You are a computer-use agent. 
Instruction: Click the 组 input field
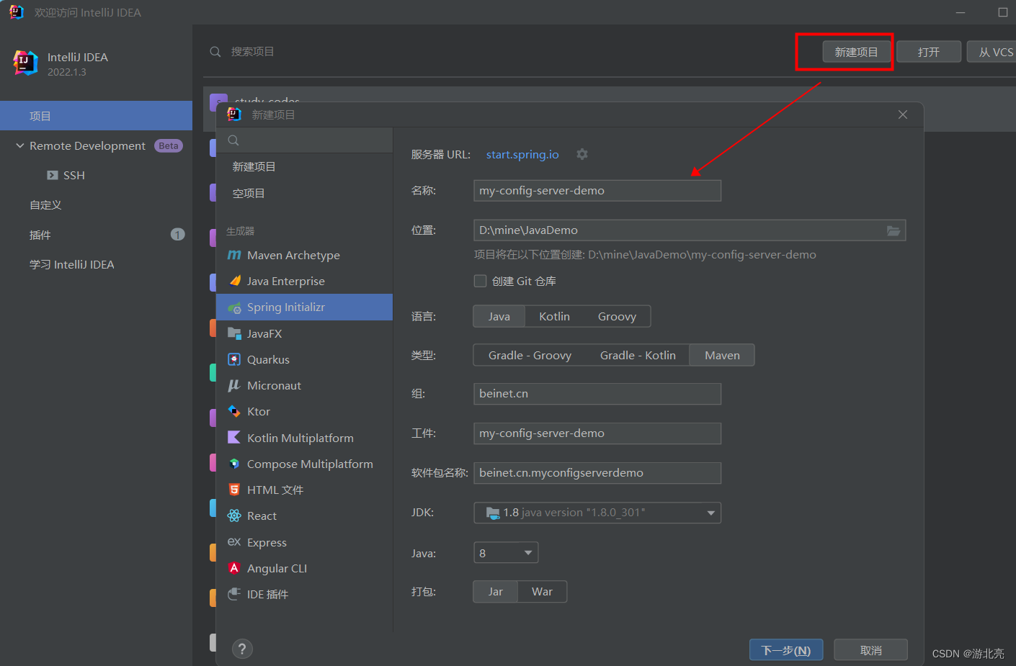(x=597, y=393)
